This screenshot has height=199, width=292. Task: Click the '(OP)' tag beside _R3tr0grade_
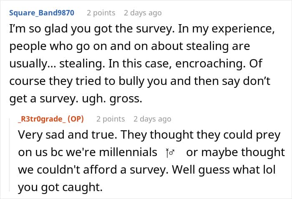(x=76, y=119)
